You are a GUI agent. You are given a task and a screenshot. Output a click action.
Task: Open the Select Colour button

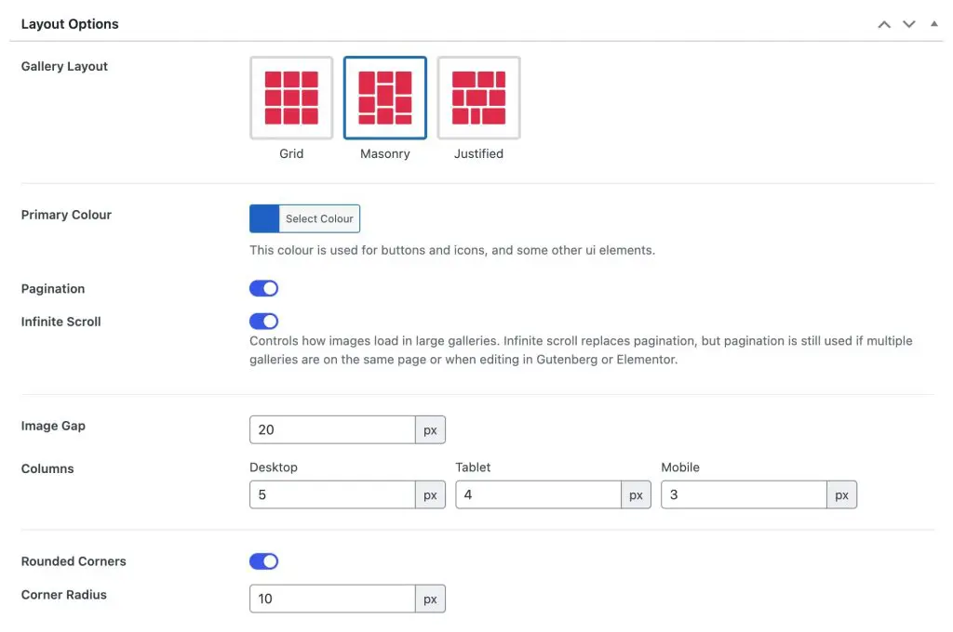point(319,218)
